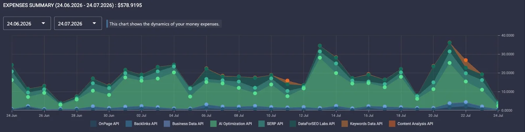Viewport: 525px width, 132px height.
Task: Click the chart description info text
Action: [164, 24]
